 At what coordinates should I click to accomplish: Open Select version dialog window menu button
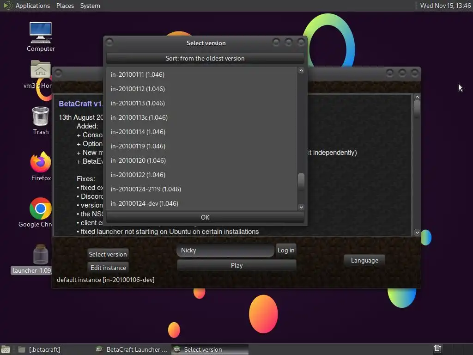109,42
